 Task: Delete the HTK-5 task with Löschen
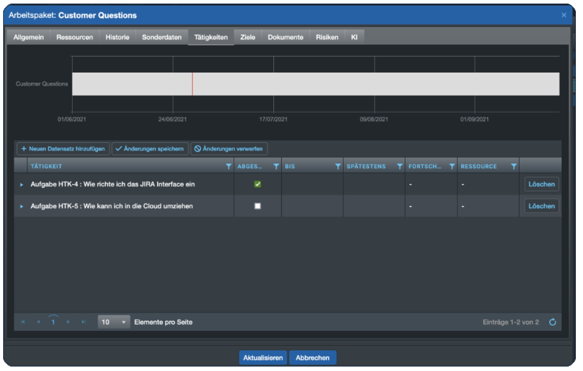[x=542, y=206]
